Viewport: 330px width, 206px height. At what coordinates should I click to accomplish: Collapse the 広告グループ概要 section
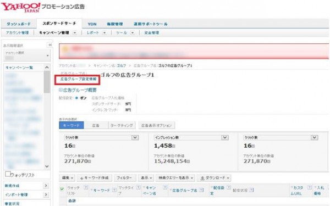coord(61,90)
